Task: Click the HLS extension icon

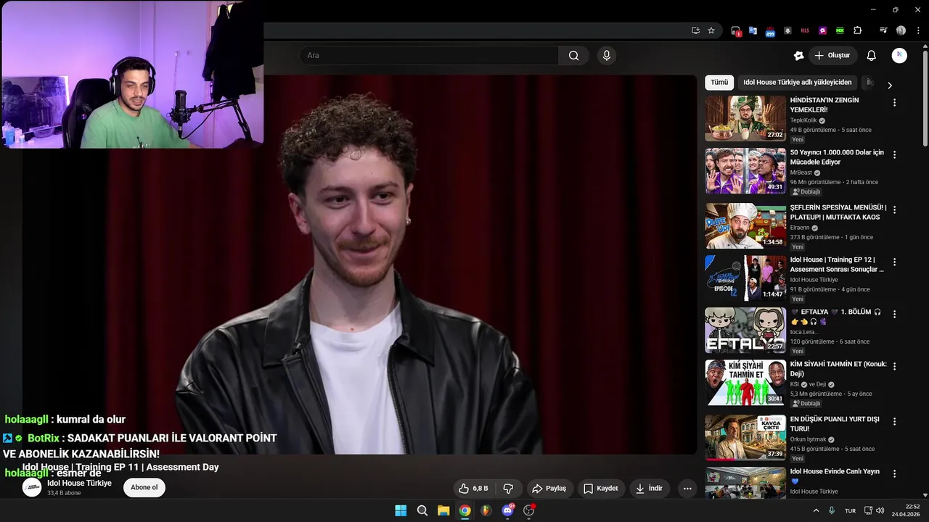Action: [805, 30]
